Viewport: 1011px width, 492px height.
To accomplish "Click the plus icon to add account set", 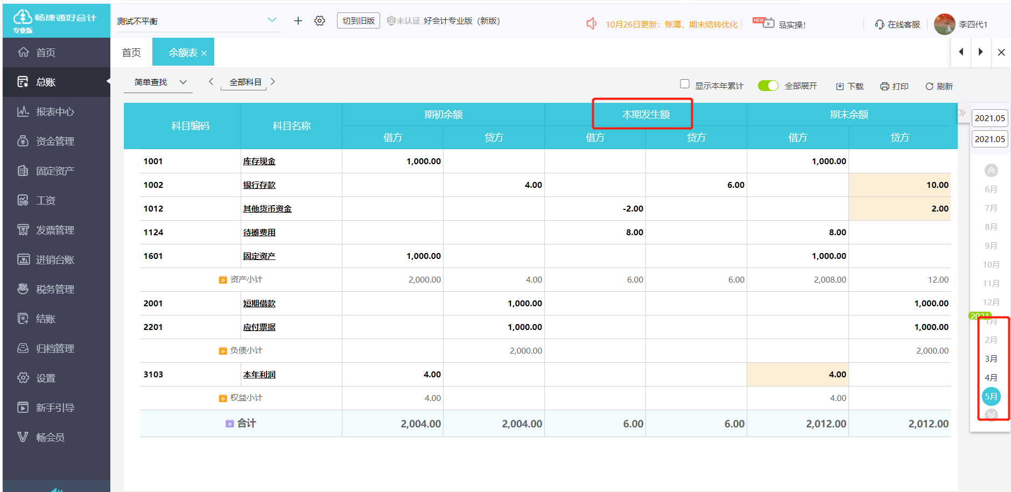I will pyautogui.click(x=298, y=21).
